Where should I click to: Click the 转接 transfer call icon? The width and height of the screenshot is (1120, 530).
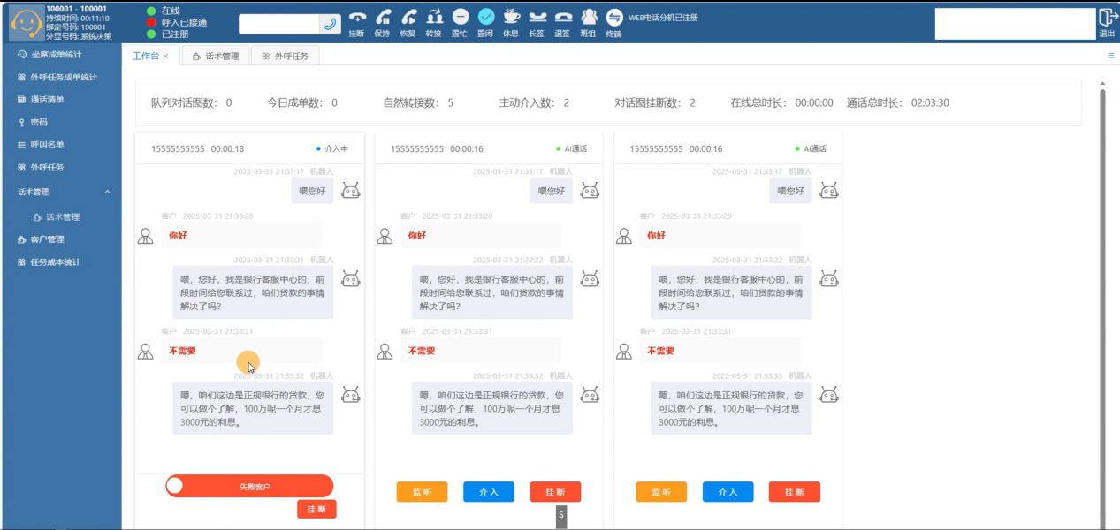click(x=433, y=17)
